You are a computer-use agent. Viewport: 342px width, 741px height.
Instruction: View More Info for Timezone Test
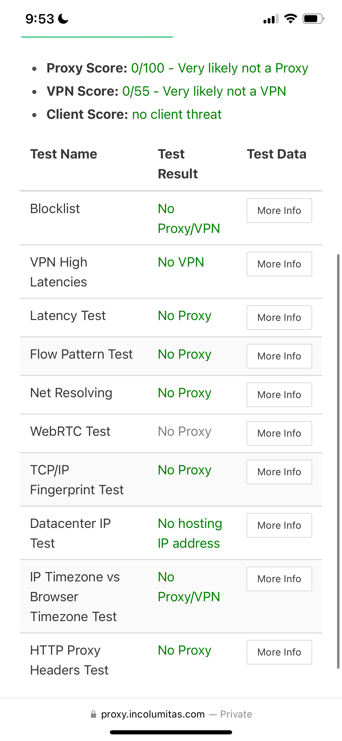click(x=279, y=579)
